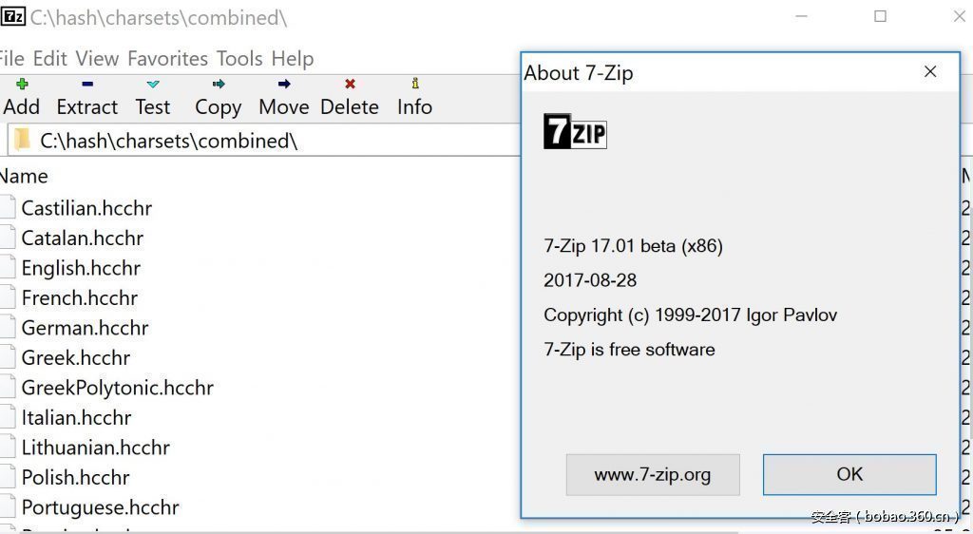Sort files by the Name column header
973x534 pixels.
[x=25, y=176]
